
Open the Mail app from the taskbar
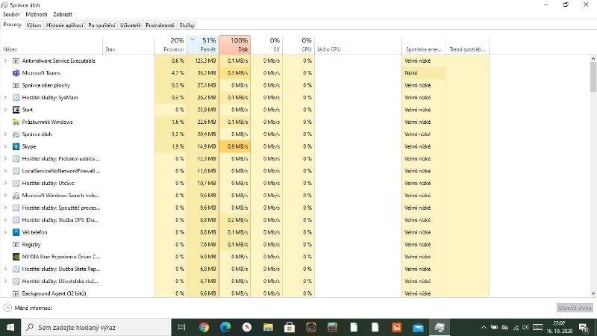coord(418,327)
